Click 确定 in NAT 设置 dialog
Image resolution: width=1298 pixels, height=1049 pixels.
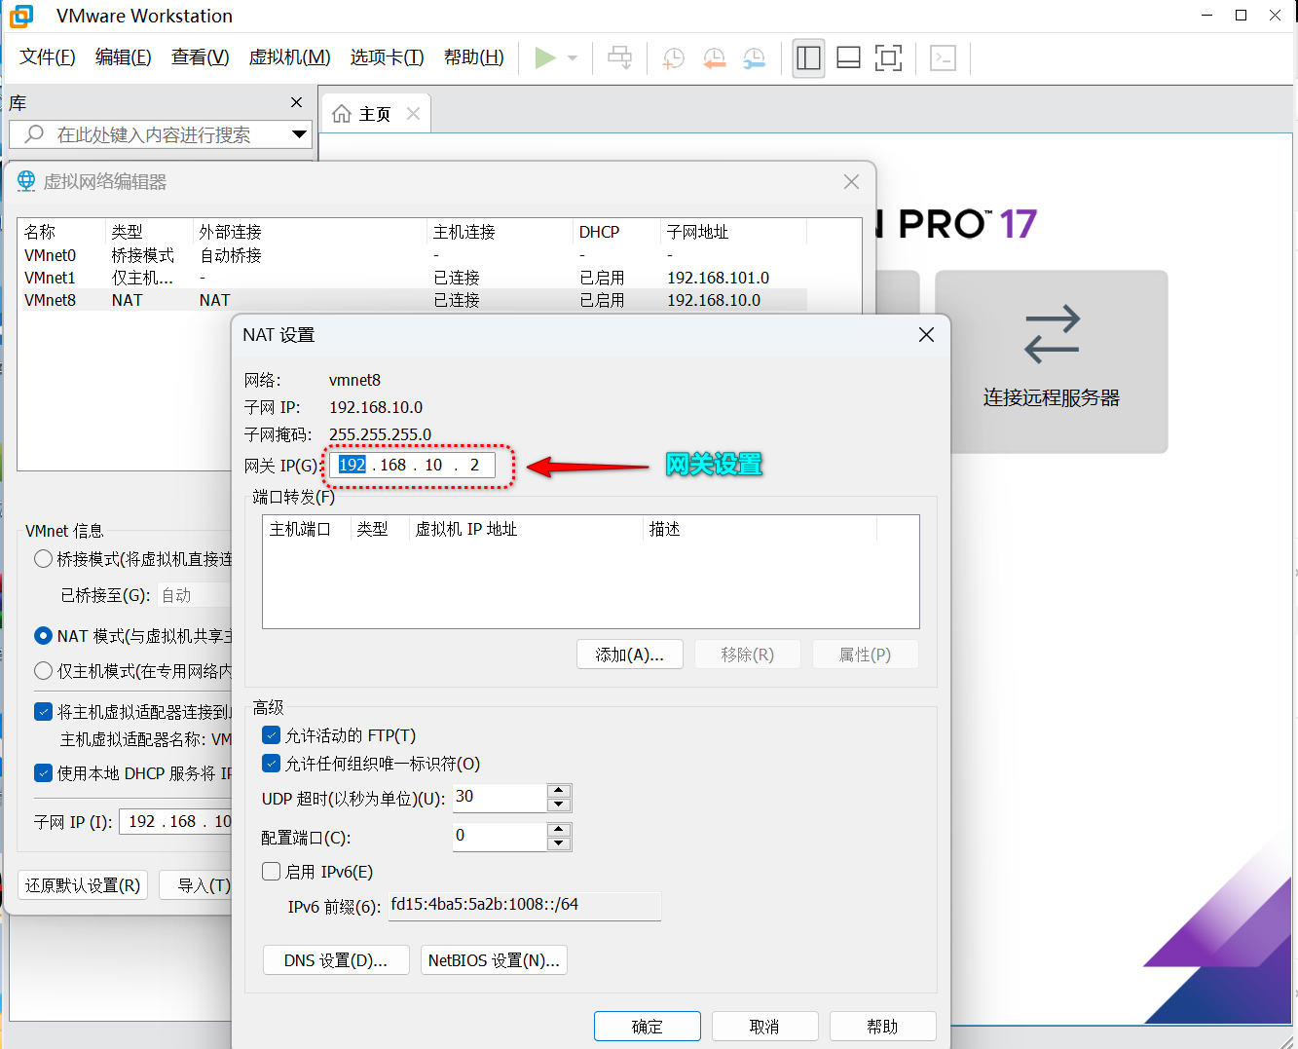[x=648, y=1027]
